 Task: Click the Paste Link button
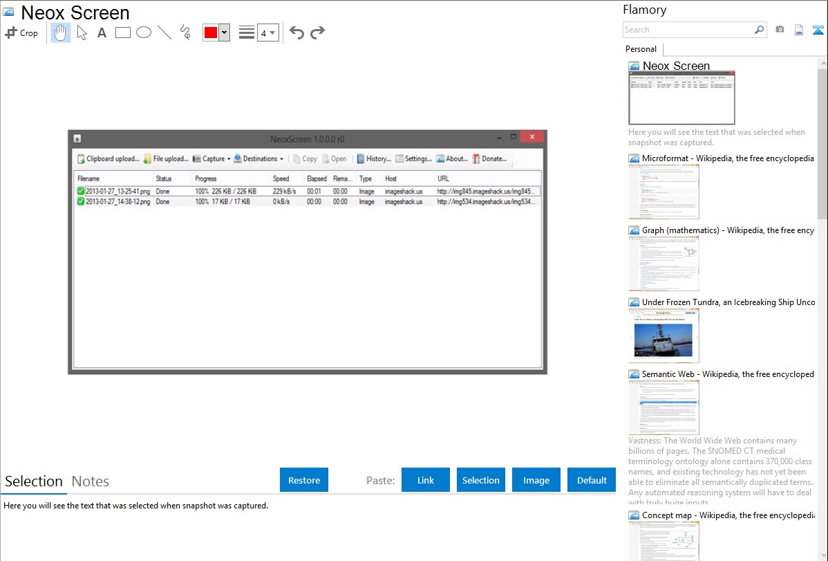(x=426, y=480)
